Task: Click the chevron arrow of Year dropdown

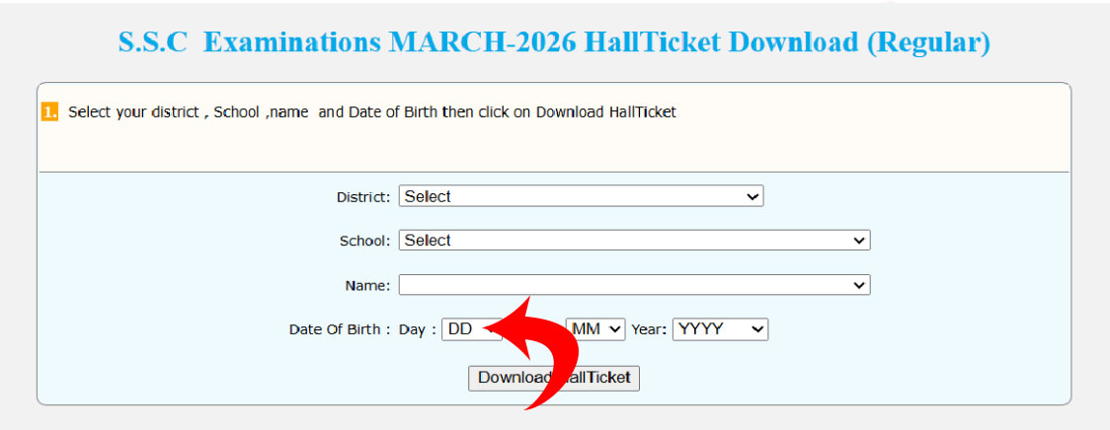Action: pyautogui.click(x=757, y=329)
